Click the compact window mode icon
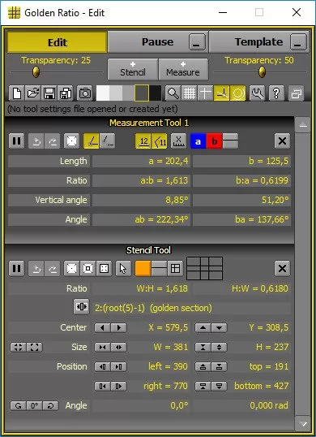Image resolution: width=316 pixels, height=437 pixels. coord(296,94)
